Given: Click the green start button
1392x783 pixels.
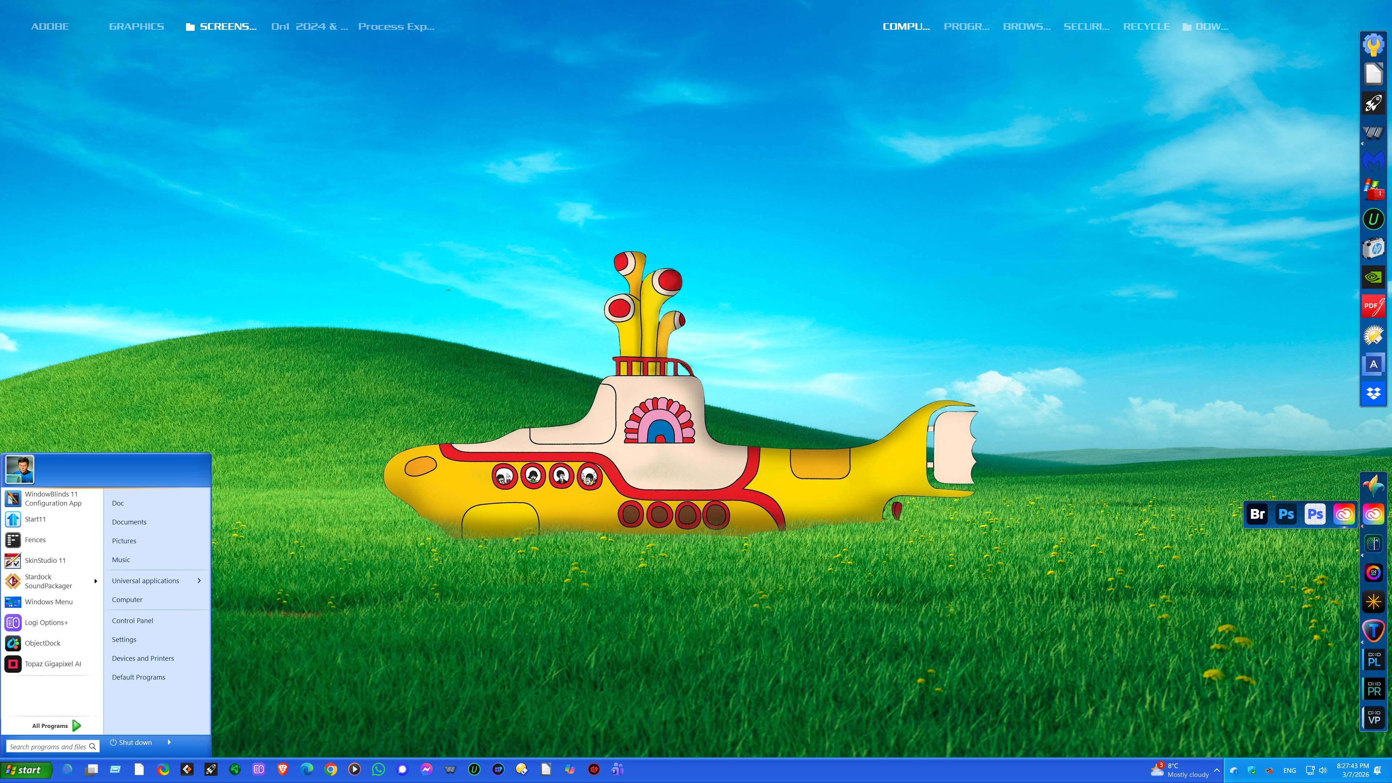Looking at the screenshot, I should tap(26, 770).
